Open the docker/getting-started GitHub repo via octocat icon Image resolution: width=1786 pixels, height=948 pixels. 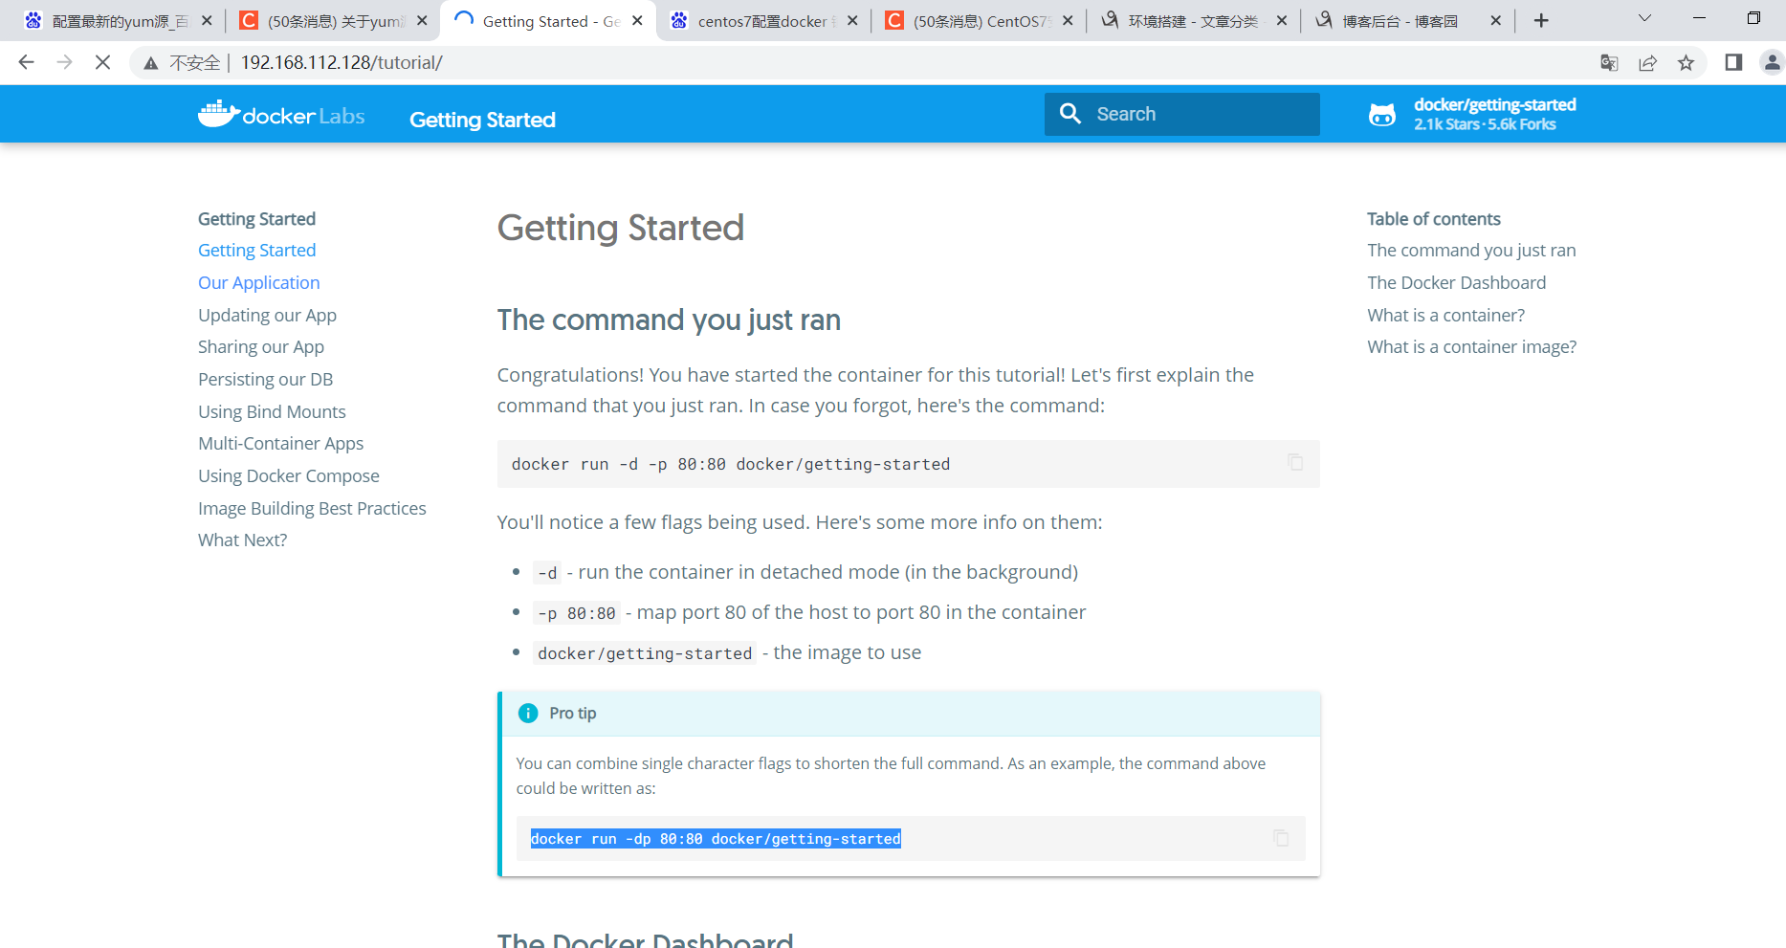pyautogui.click(x=1382, y=113)
